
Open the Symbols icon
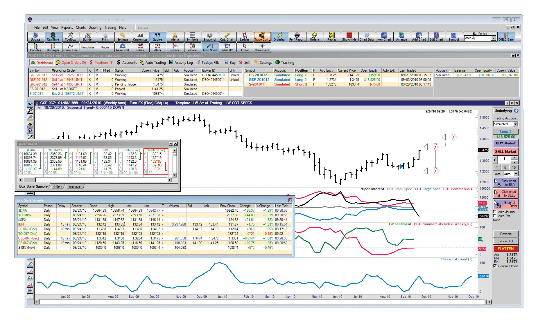192,37
